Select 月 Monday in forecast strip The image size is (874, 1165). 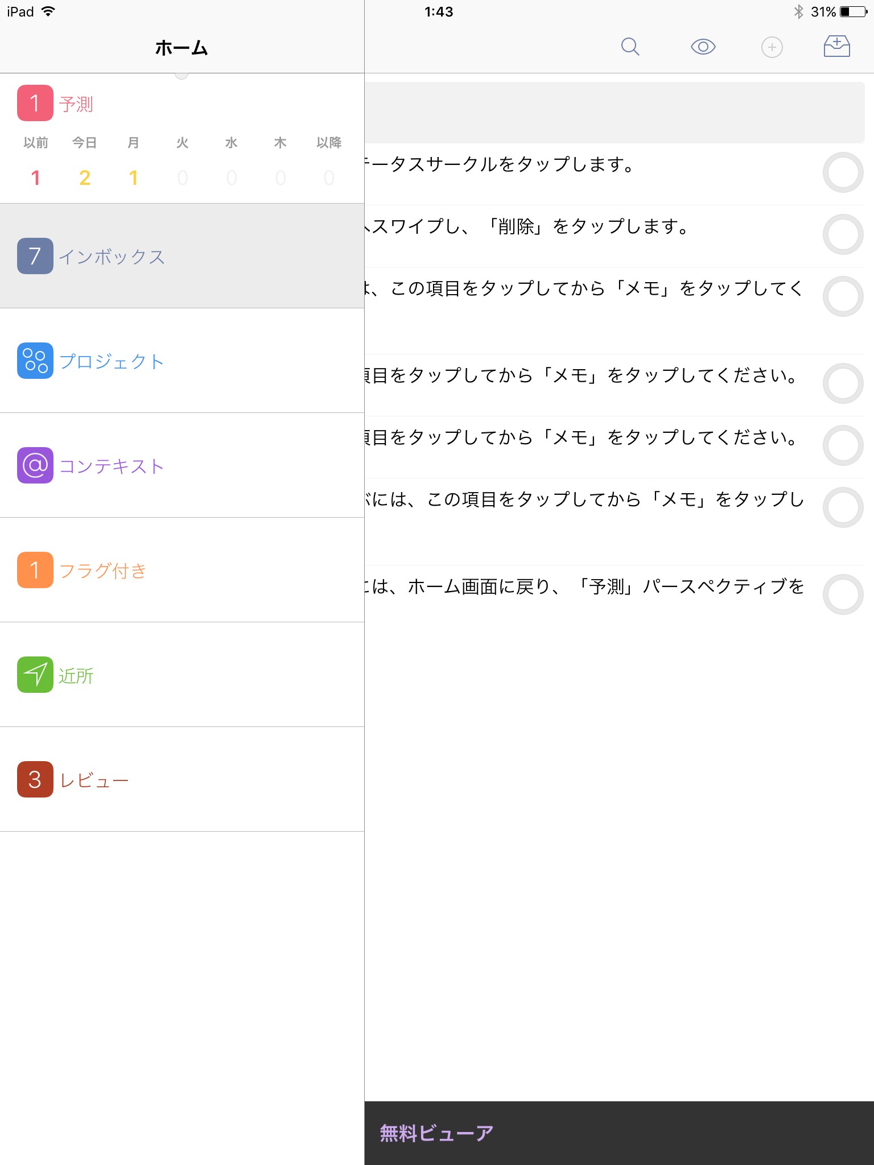[133, 162]
